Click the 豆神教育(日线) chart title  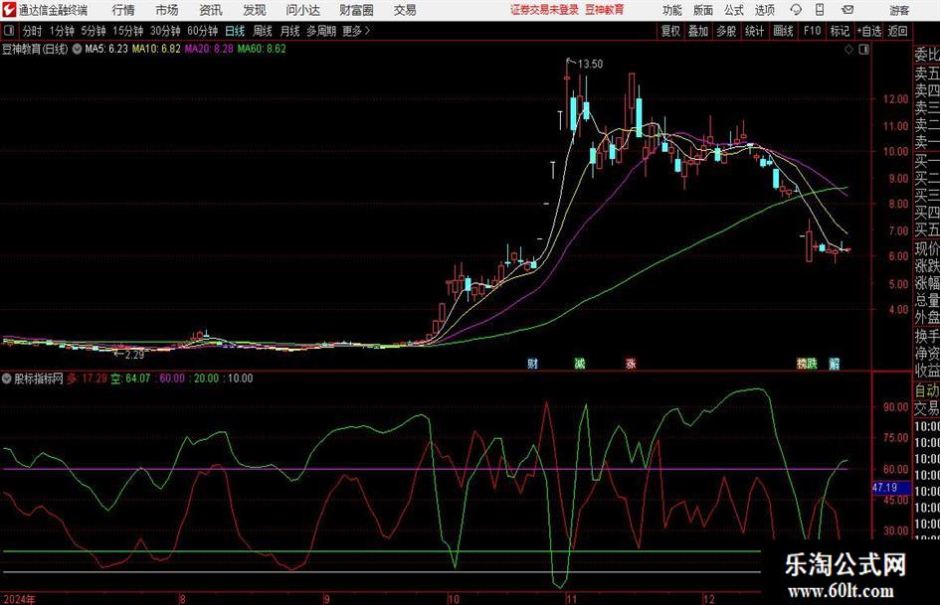point(35,49)
